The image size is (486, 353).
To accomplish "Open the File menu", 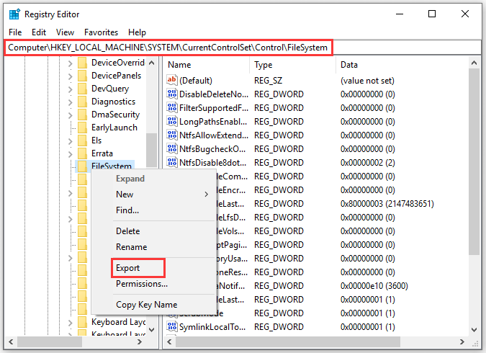I will [x=15, y=32].
